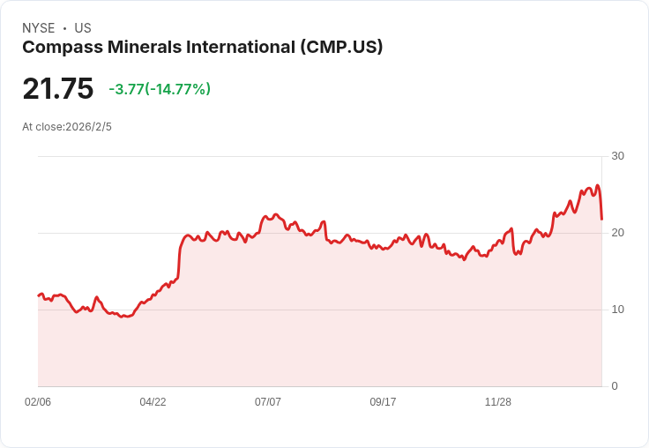Click the 30 value on the y-axis

[x=618, y=156]
